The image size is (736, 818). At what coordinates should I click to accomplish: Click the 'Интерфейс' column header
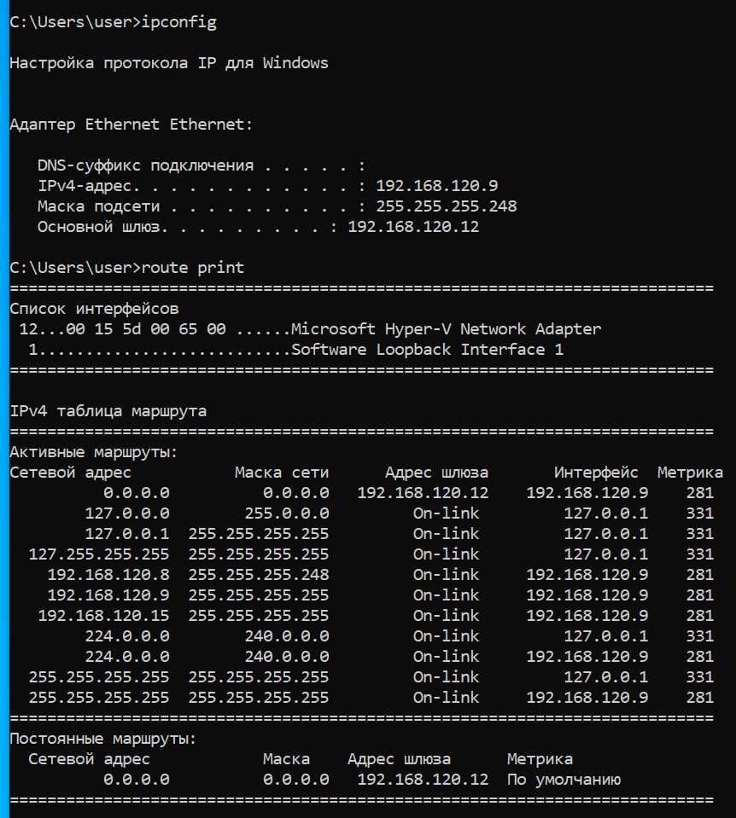(596, 473)
